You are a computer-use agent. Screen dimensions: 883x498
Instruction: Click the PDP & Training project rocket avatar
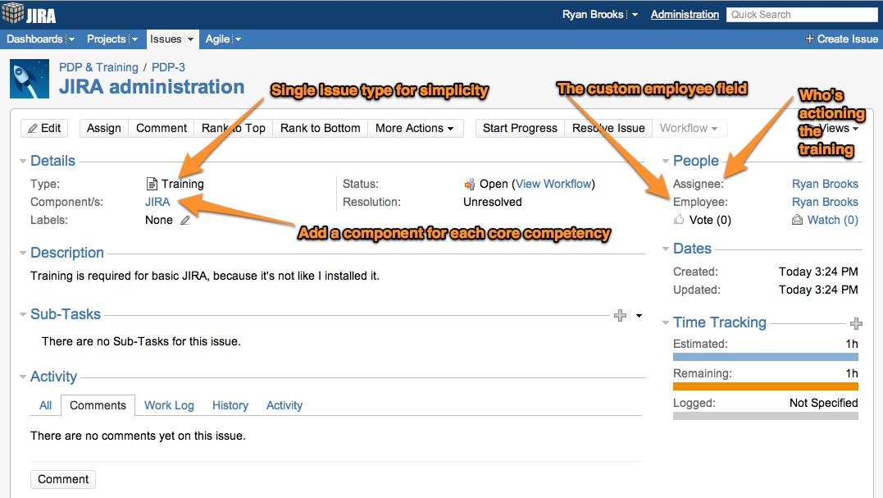tap(30, 79)
